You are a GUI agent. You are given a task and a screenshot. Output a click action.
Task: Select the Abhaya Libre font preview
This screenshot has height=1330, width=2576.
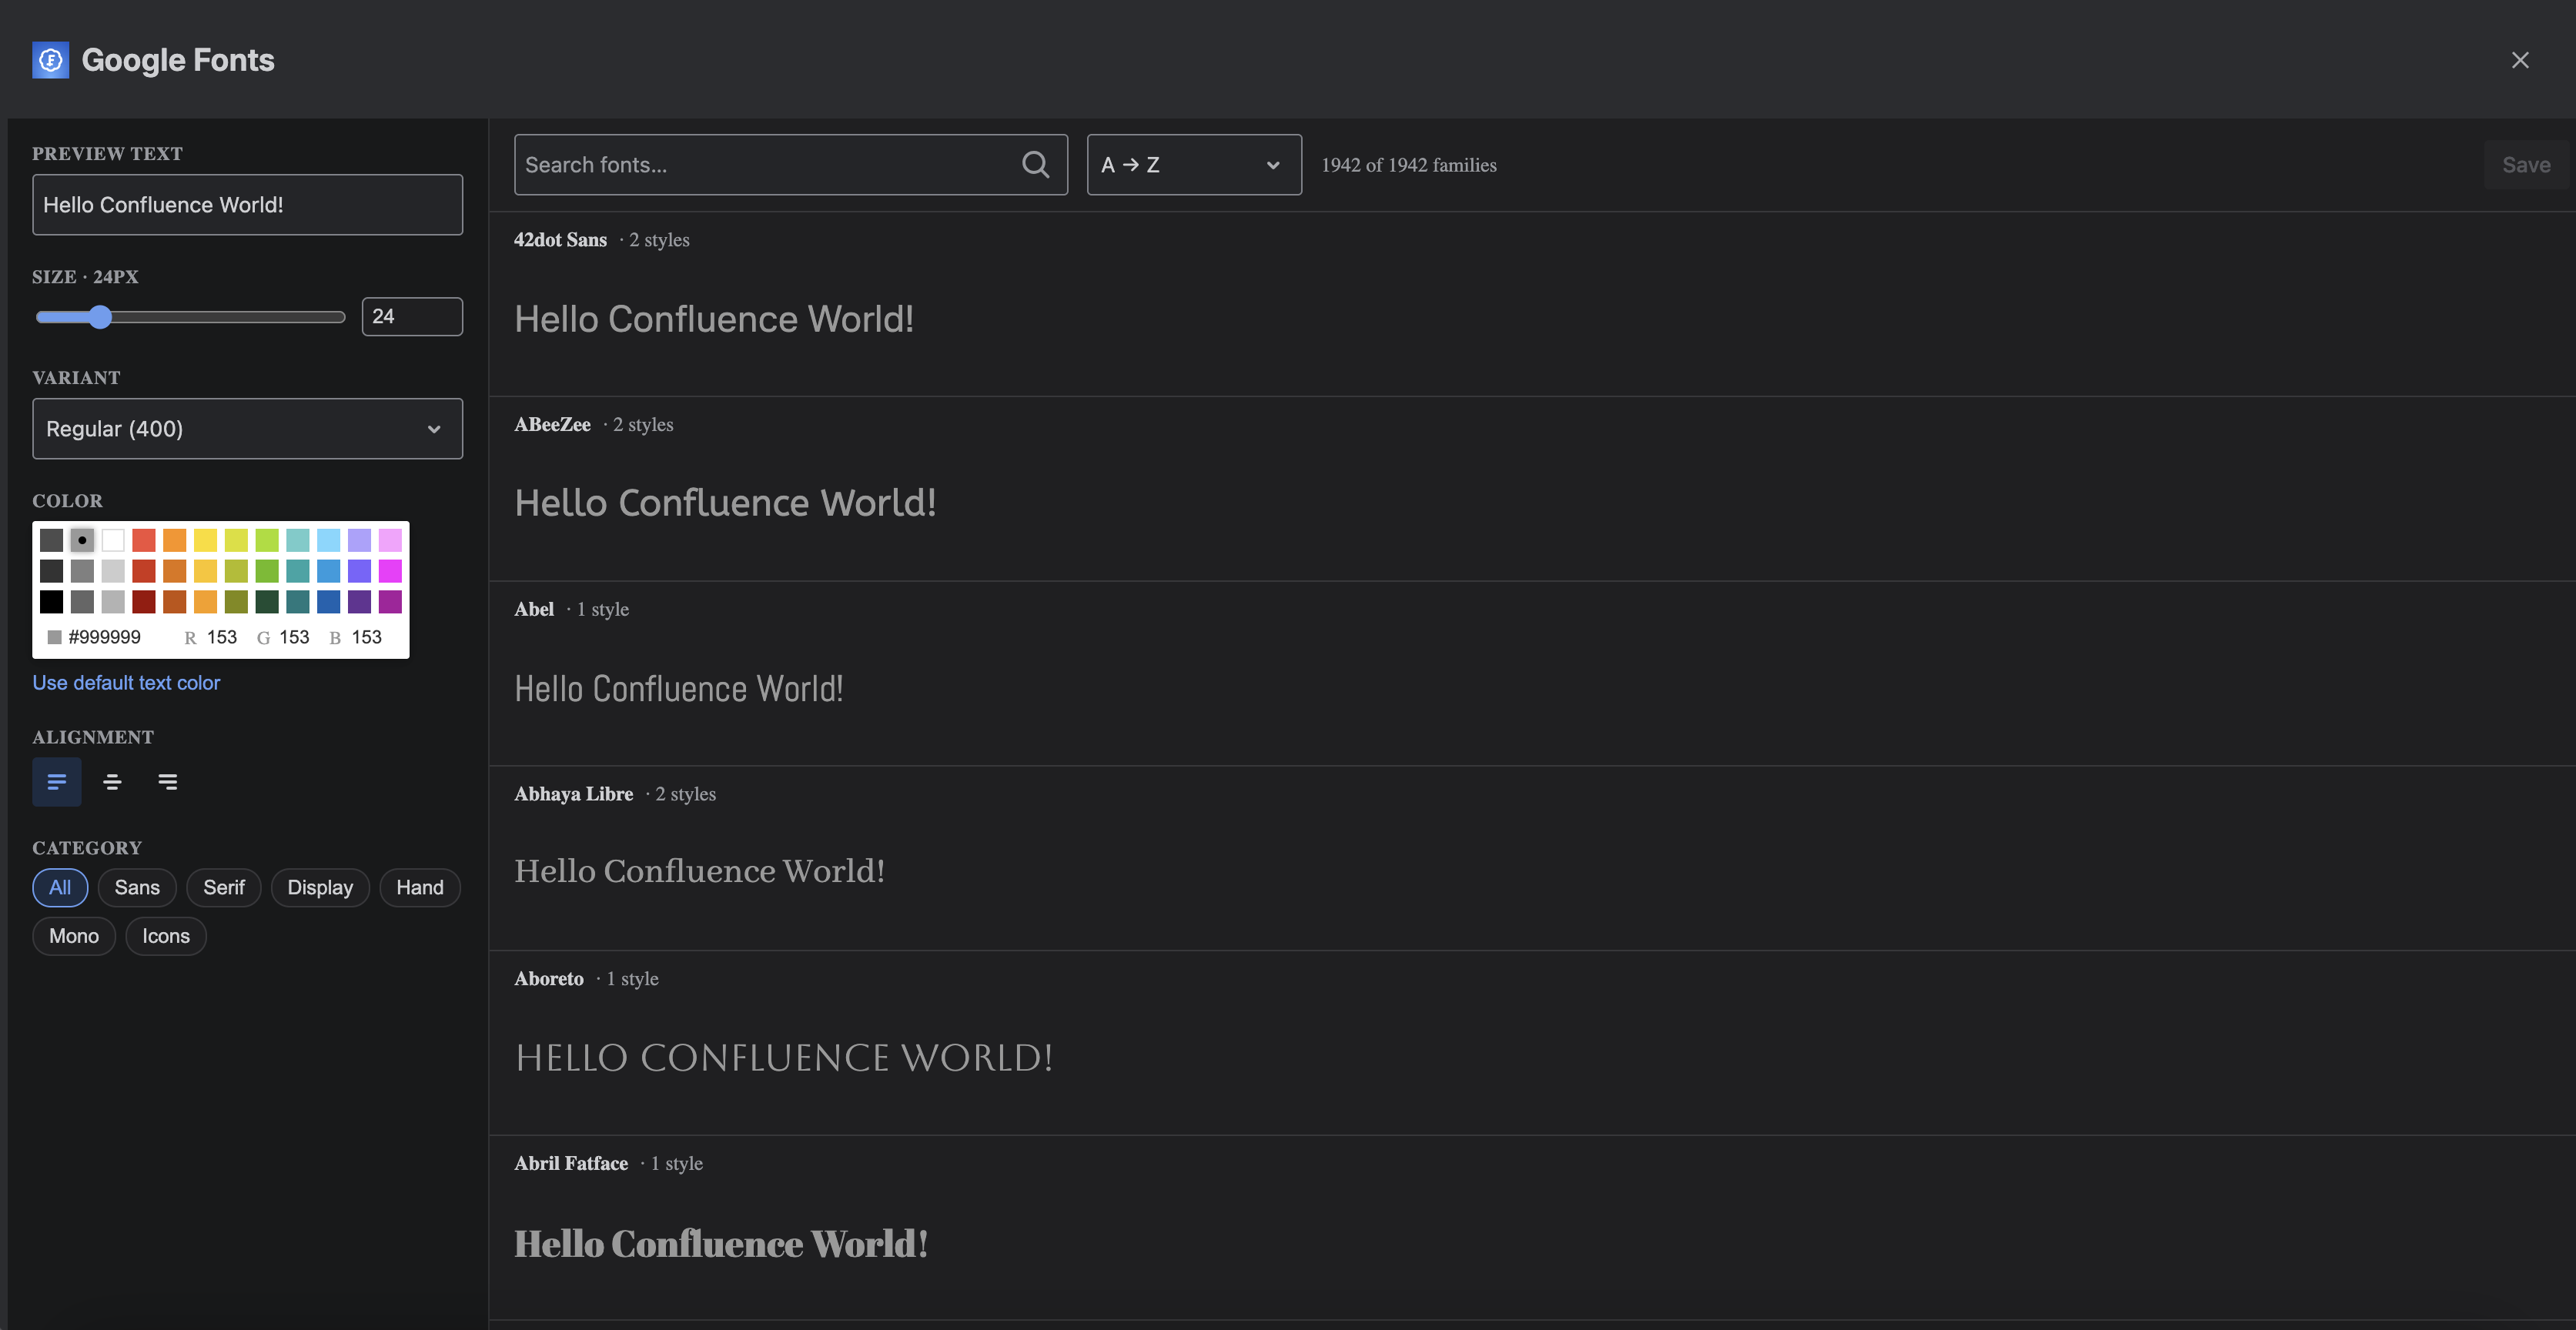click(x=699, y=871)
